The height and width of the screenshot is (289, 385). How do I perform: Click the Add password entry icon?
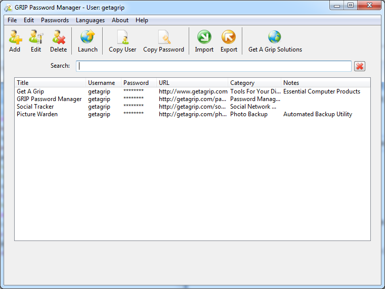coord(15,37)
